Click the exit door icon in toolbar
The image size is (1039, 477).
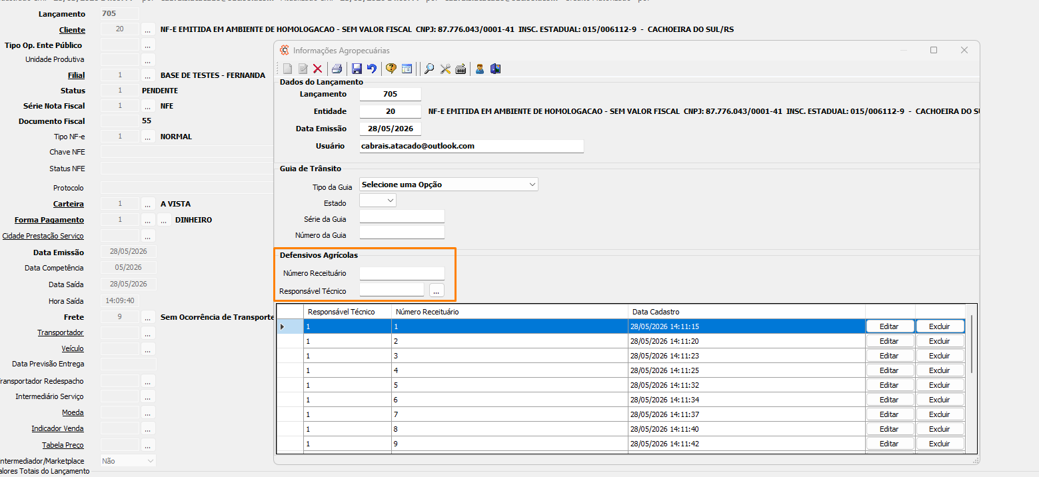point(495,69)
